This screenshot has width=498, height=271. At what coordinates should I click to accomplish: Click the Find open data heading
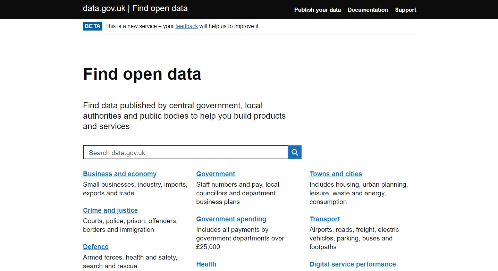(142, 74)
